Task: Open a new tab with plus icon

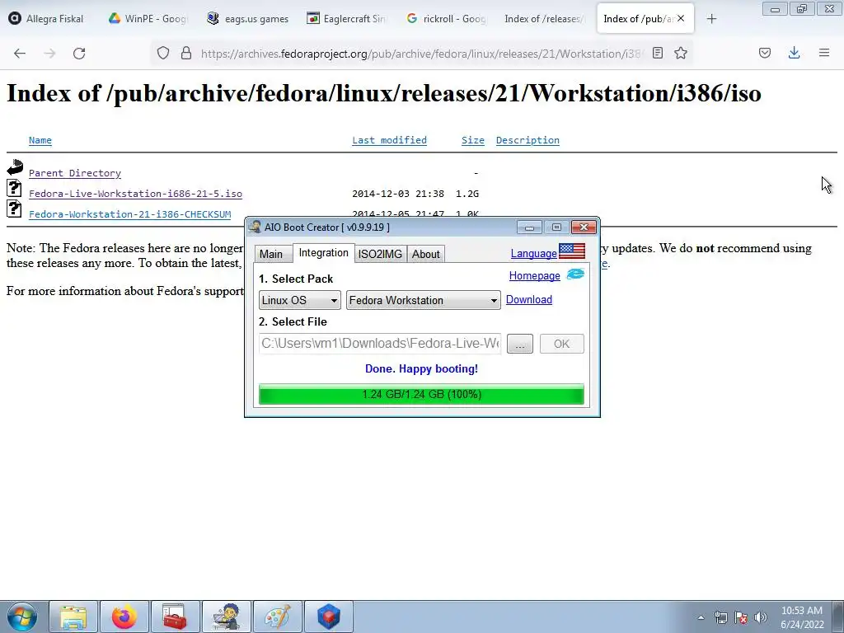Action: pyautogui.click(x=711, y=19)
